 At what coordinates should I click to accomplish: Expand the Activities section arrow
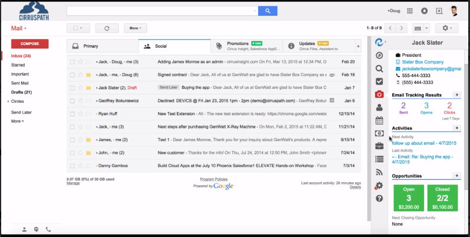point(457,128)
